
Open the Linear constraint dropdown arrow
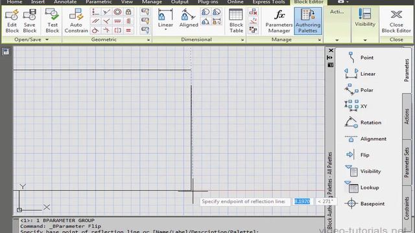(165, 29)
